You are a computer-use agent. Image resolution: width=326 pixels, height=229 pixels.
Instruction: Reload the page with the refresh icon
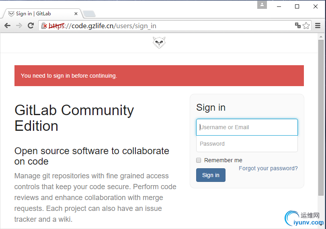[x=31, y=26]
